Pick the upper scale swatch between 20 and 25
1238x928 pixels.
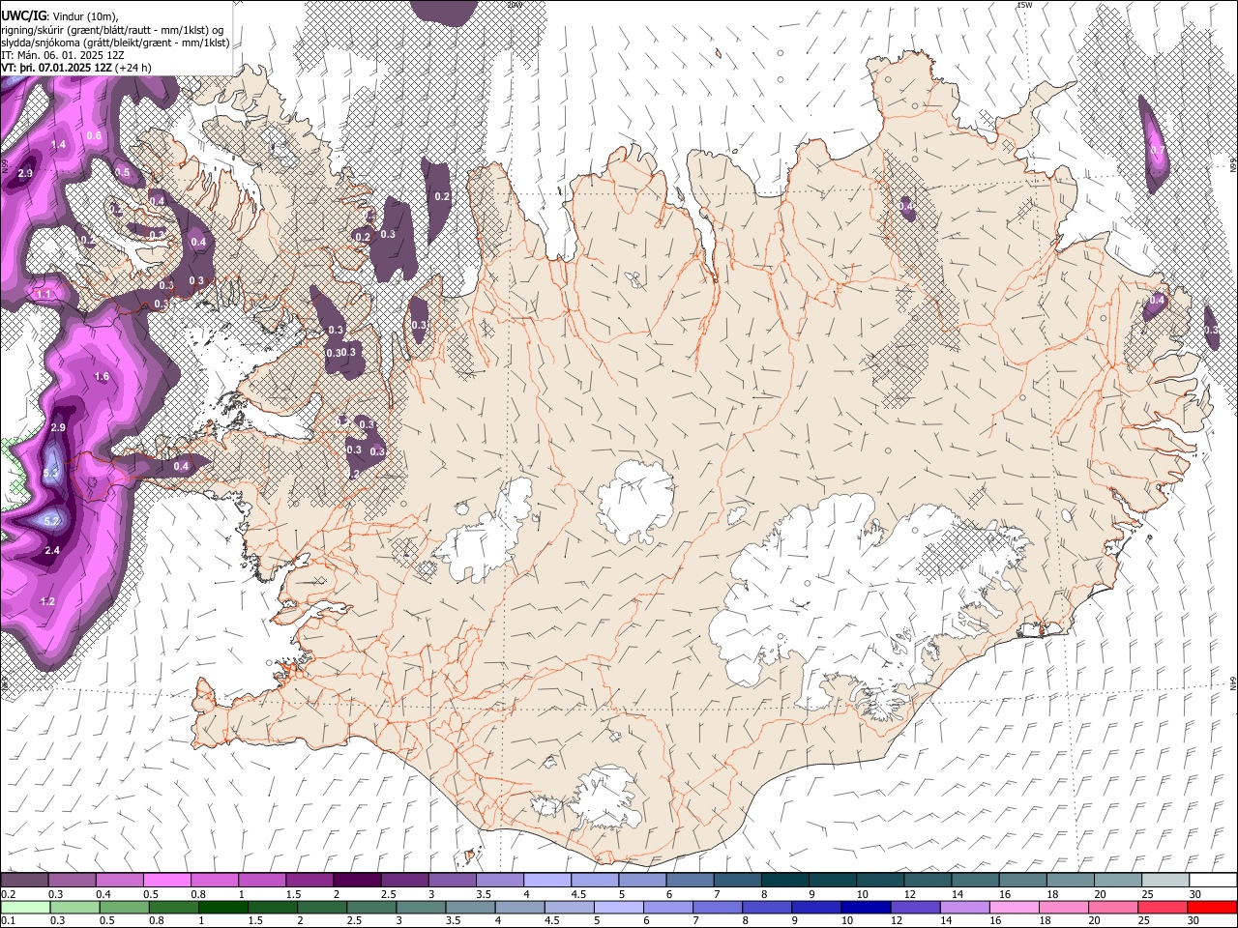[1118, 881]
